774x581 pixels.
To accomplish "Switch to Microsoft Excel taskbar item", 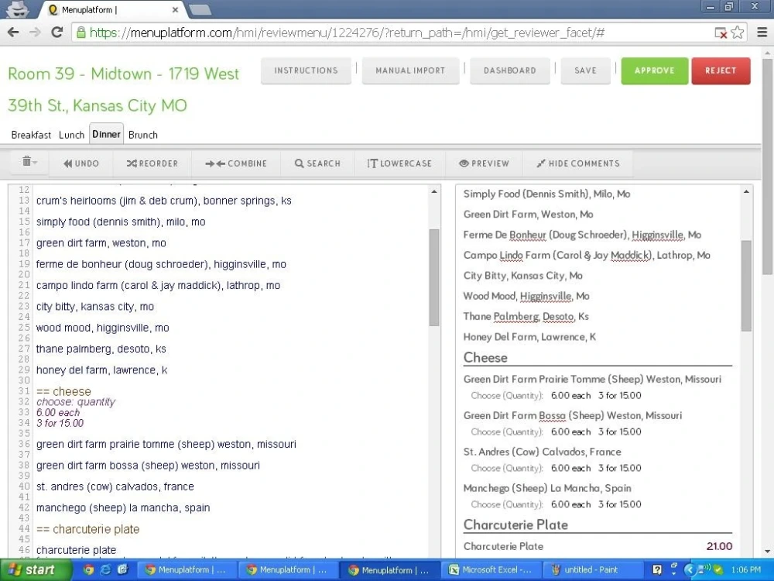I will click(x=490, y=569).
